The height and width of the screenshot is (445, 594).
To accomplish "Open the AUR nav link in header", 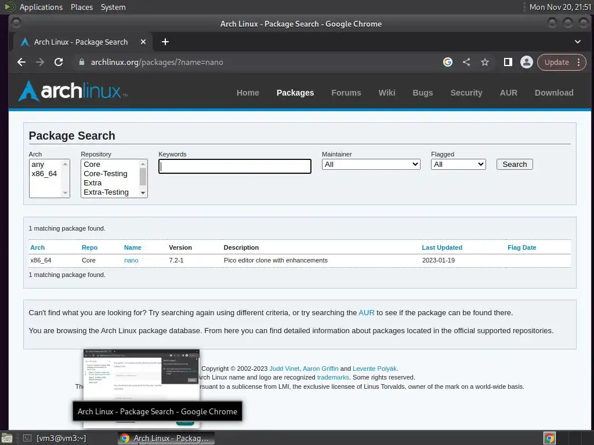I will pyautogui.click(x=508, y=93).
